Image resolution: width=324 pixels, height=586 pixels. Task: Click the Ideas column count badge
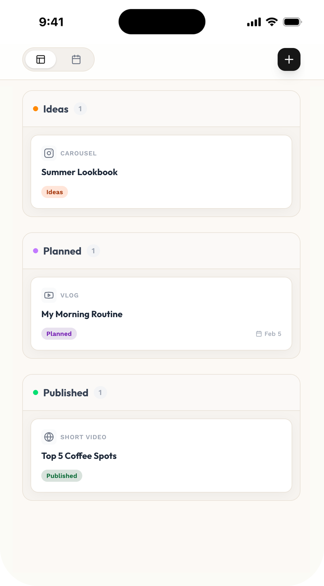(80, 109)
